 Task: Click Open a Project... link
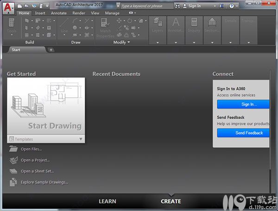35,160
